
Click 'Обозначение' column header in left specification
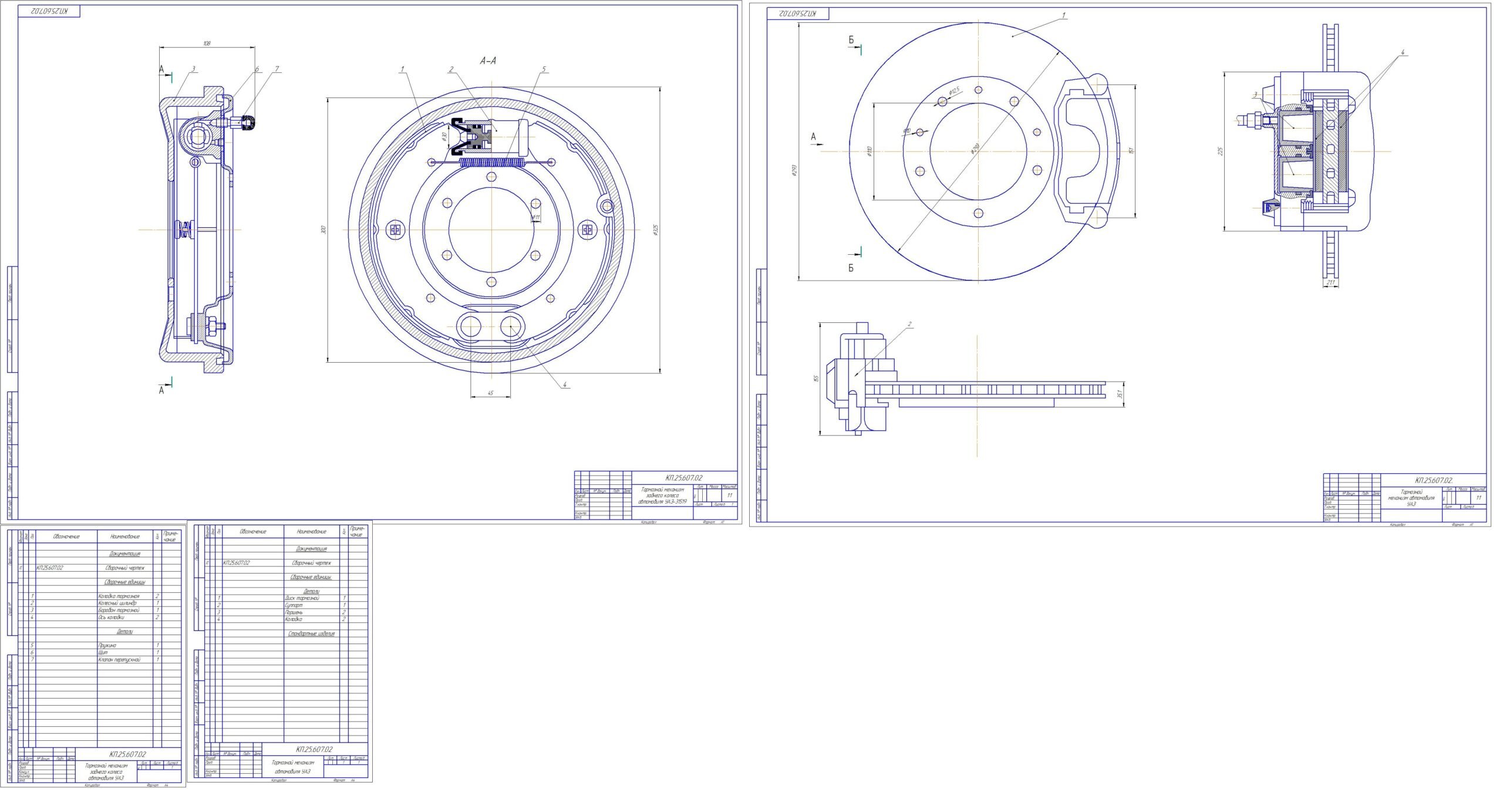click(x=66, y=537)
